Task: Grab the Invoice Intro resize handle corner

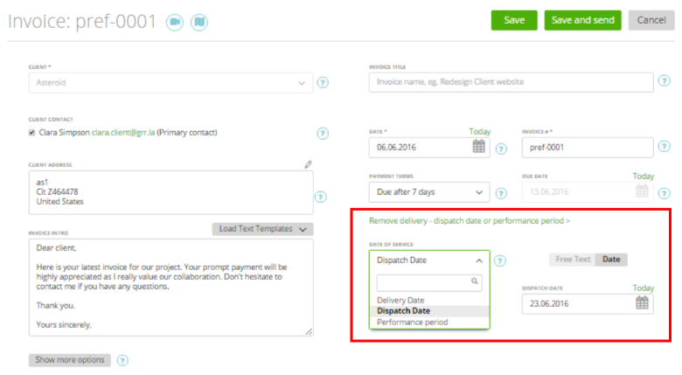Action: (x=309, y=332)
